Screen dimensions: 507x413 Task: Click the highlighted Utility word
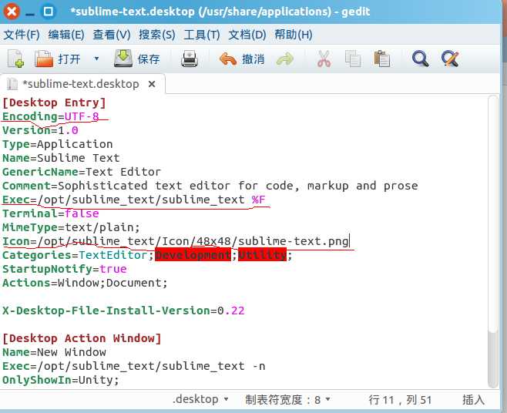pos(262,255)
